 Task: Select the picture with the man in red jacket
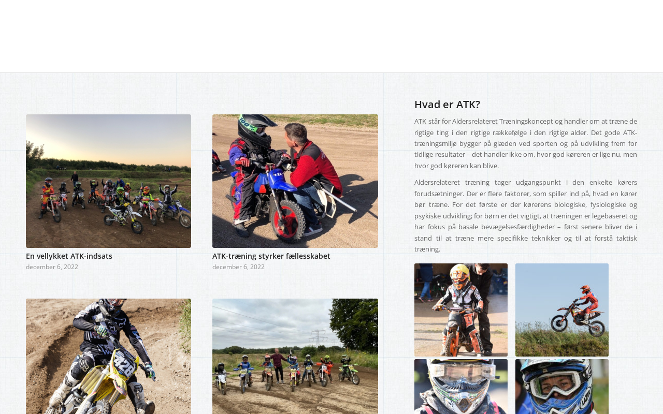(x=295, y=181)
